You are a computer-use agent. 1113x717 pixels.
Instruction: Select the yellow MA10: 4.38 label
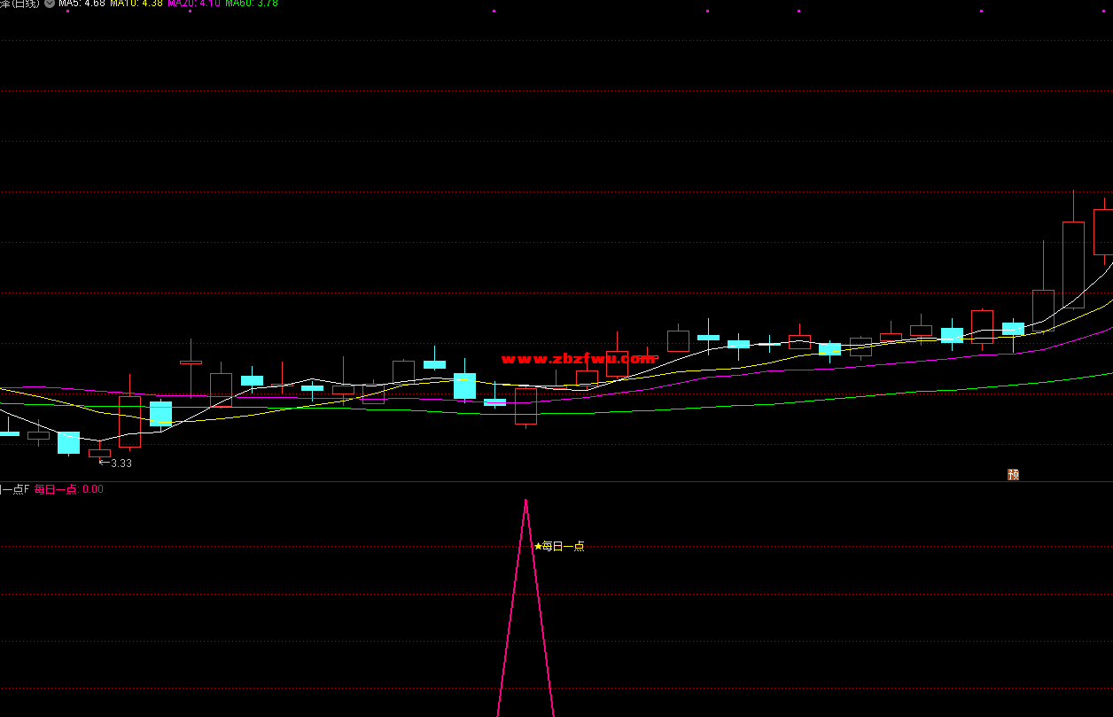(136, 4)
